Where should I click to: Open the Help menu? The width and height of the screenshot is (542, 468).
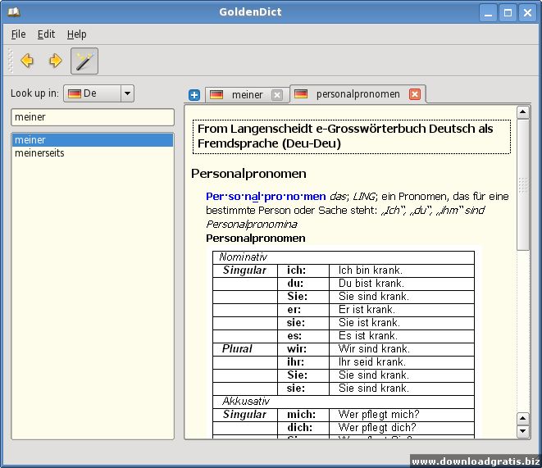pyautogui.click(x=77, y=34)
